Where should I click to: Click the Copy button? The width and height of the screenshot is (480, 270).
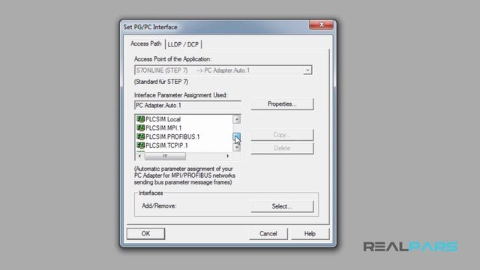point(282,135)
